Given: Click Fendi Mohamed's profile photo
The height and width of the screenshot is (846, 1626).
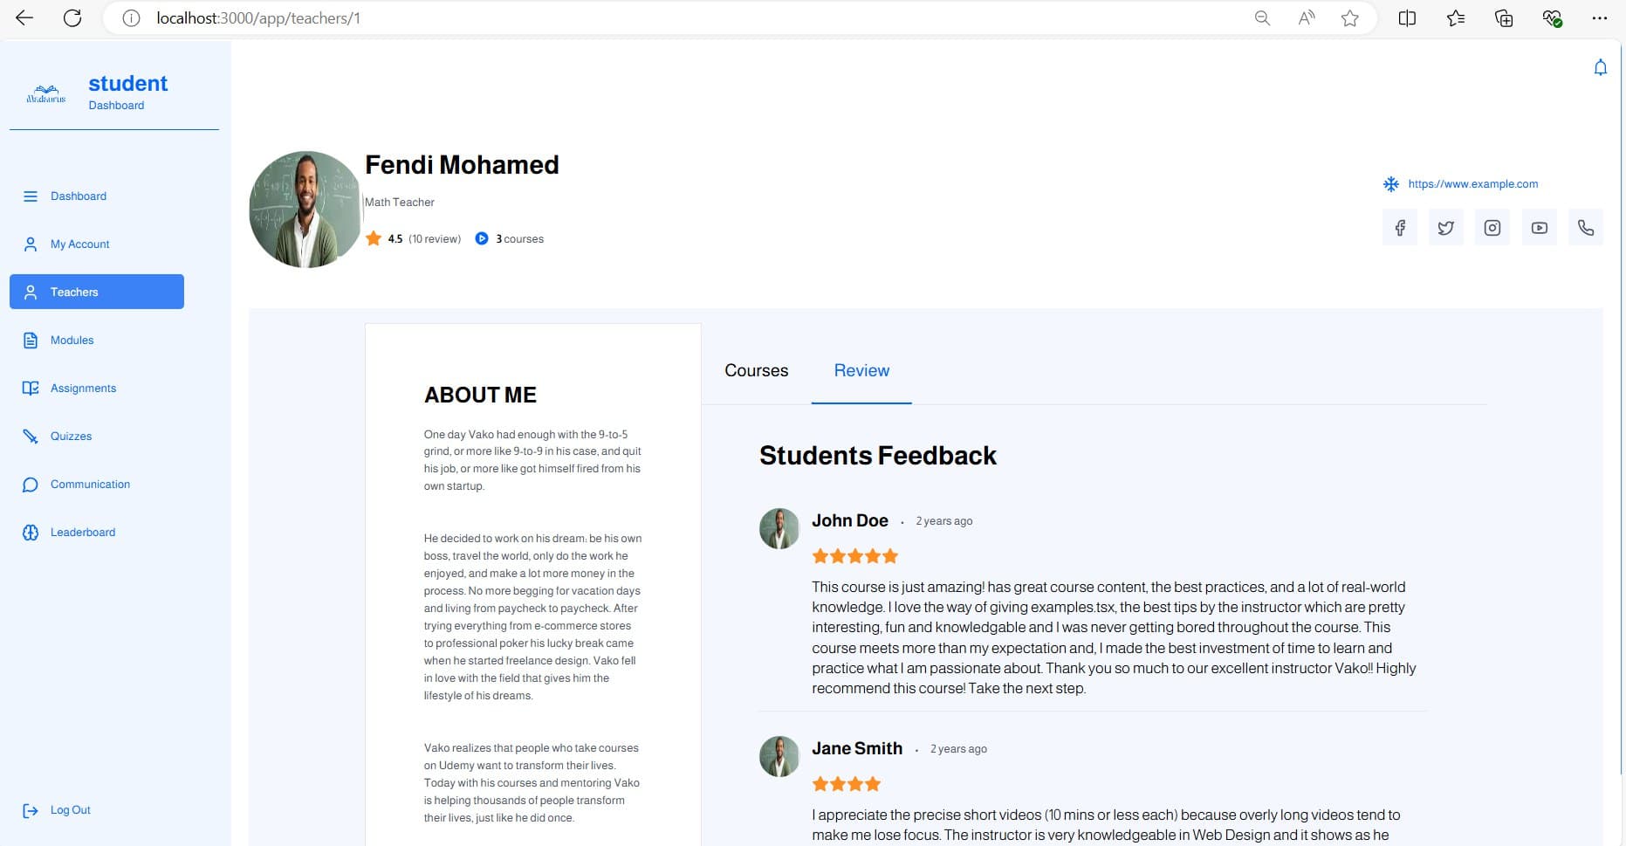Looking at the screenshot, I should click(x=305, y=210).
